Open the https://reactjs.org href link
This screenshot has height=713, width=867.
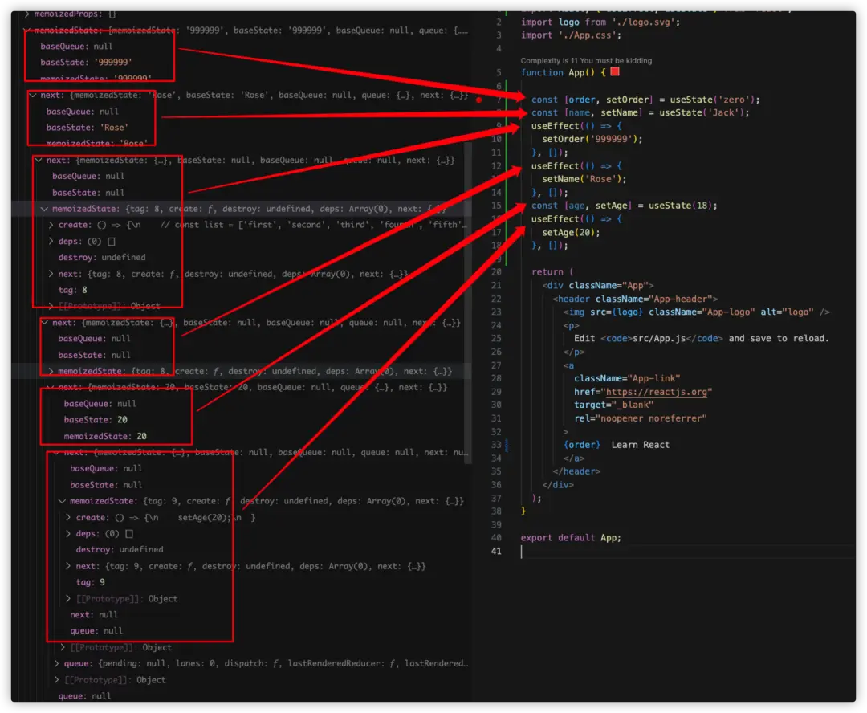pos(657,392)
